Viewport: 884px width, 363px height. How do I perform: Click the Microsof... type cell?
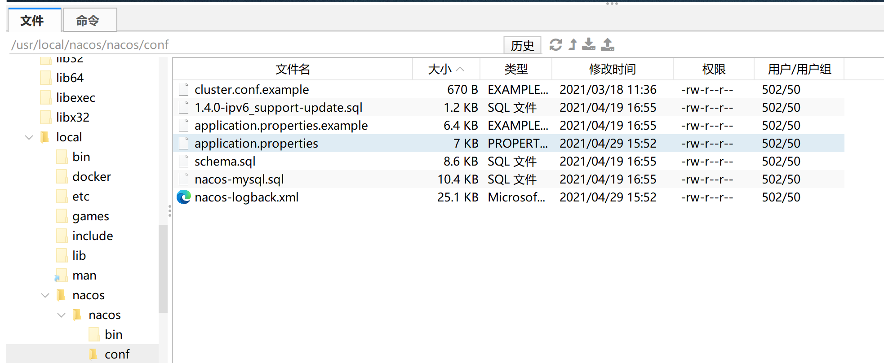point(517,197)
